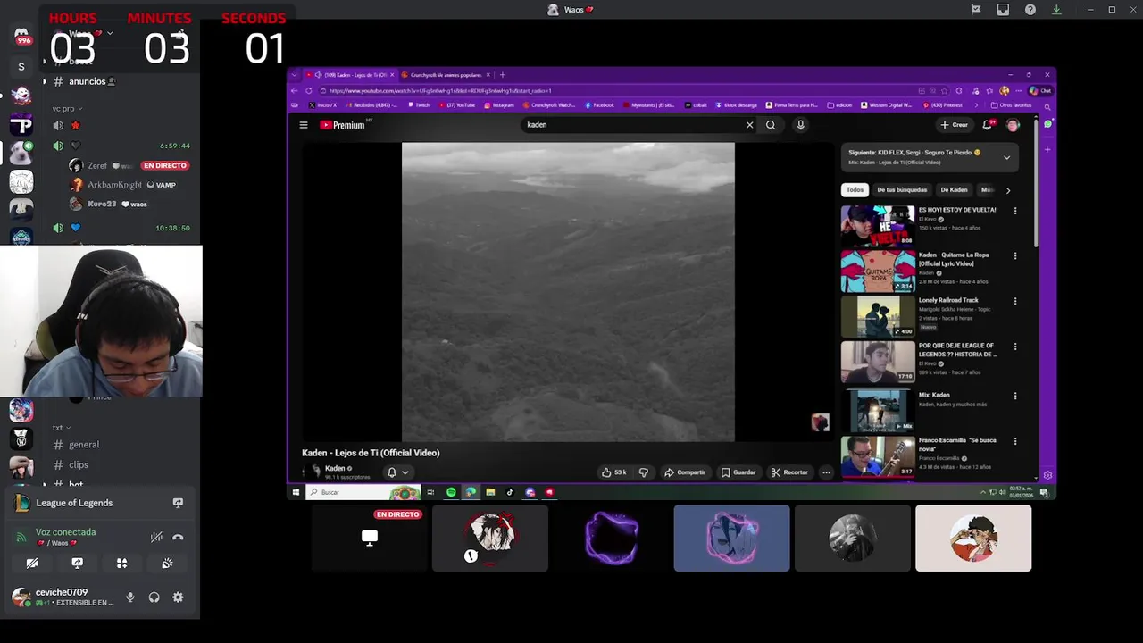1143x643 pixels.
Task: Select the blue highlighted participant tile
Action: pyautogui.click(x=731, y=539)
